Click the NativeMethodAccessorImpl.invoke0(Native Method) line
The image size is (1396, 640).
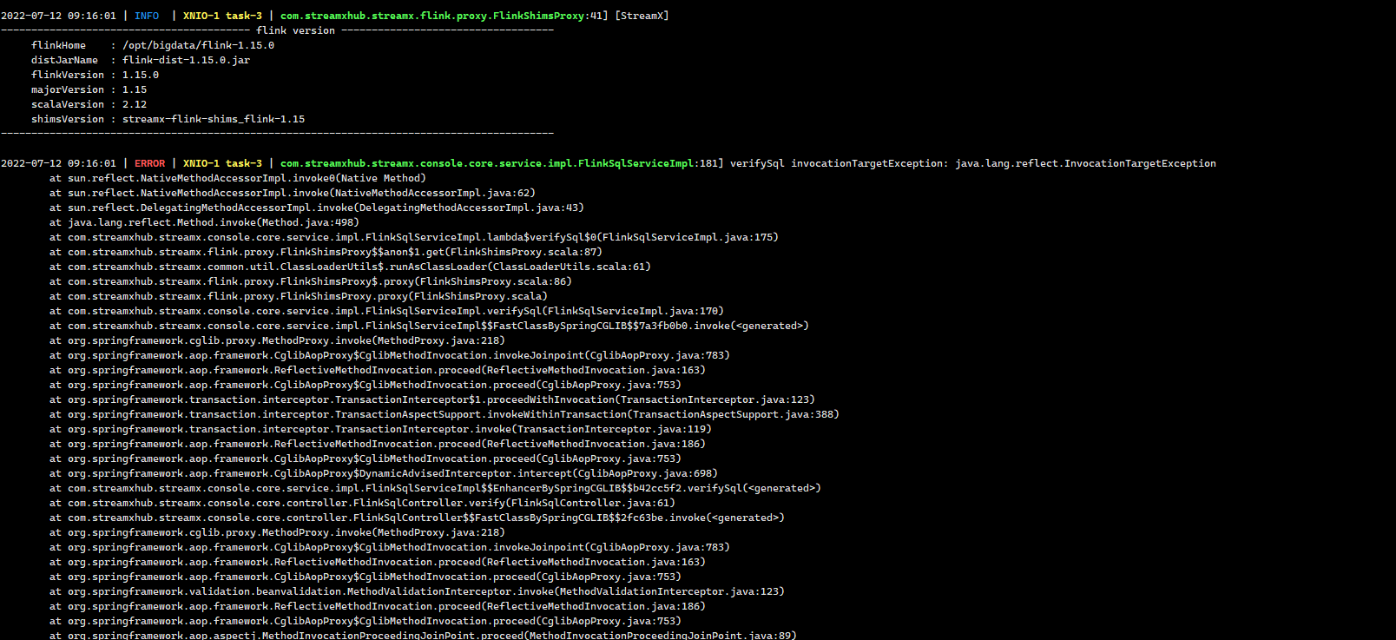point(238,178)
